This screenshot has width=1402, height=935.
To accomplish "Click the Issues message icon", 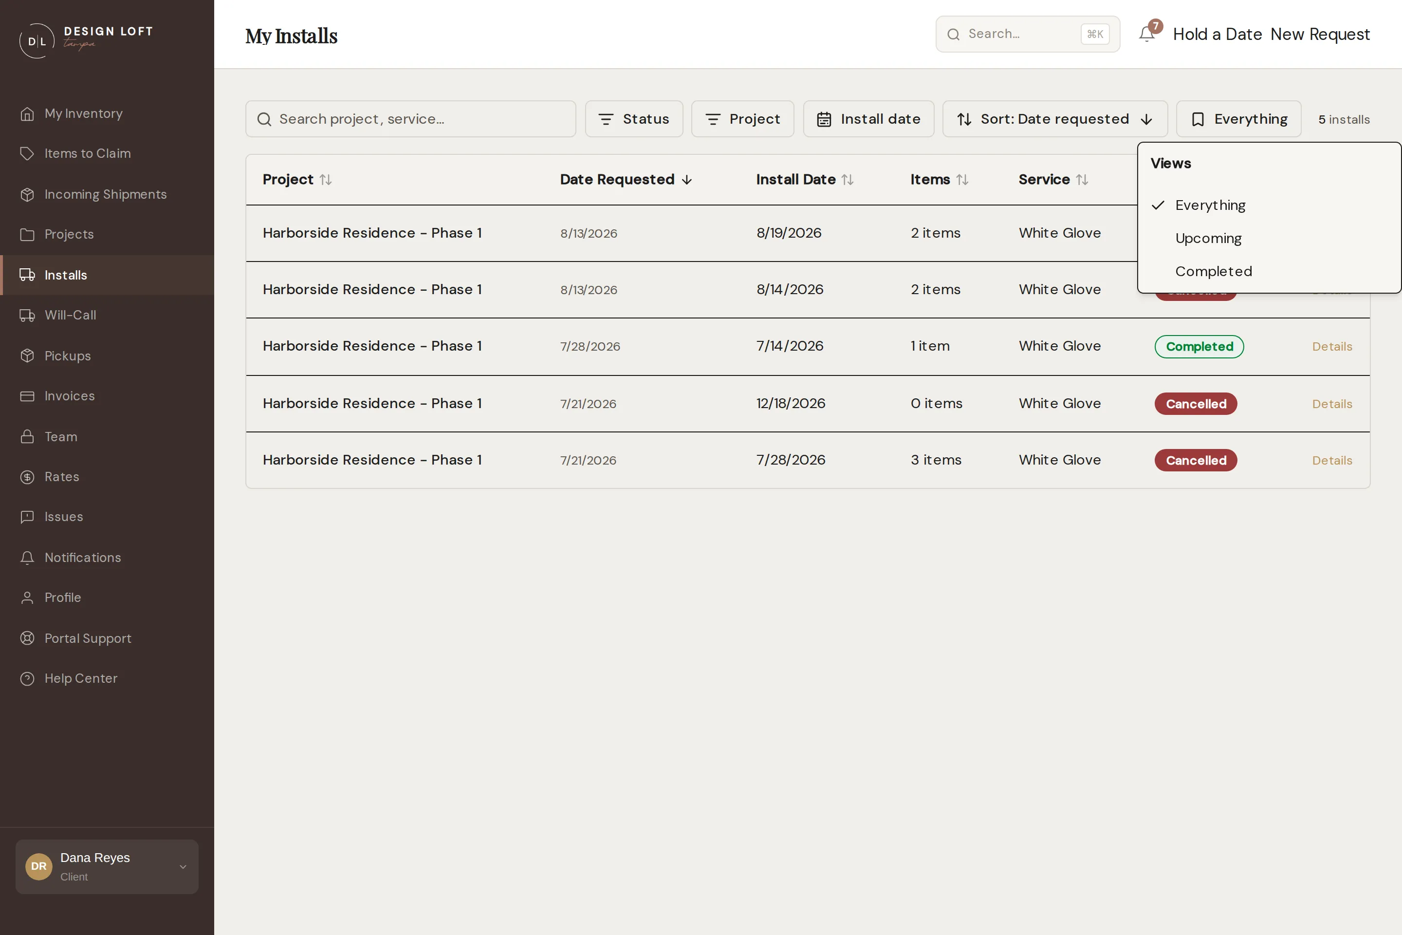I will (x=27, y=517).
